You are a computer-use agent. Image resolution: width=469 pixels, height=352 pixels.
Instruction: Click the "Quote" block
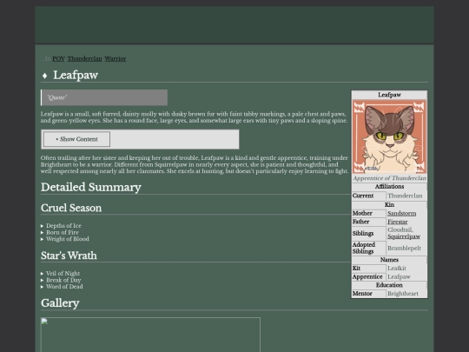tap(104, 97)
